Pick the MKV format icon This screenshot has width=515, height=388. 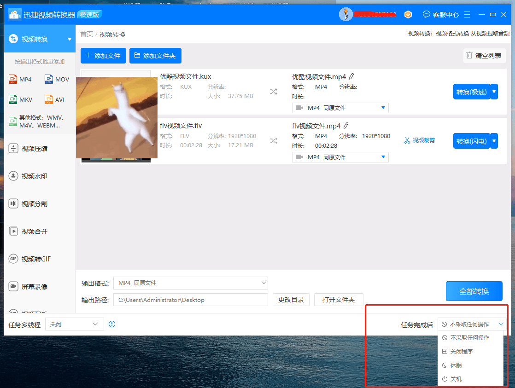coord(13,99)
